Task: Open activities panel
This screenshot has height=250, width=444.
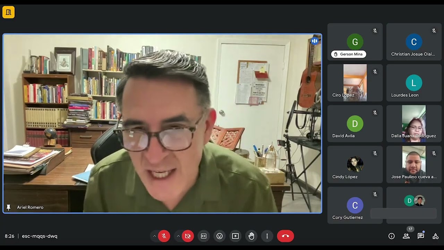Action: coord(435,236)
